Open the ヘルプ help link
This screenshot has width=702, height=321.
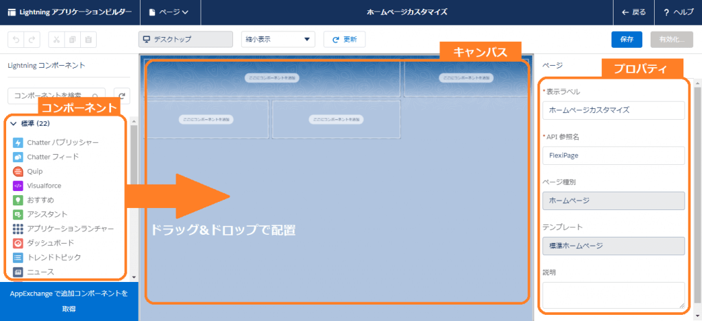pos(679,12)
